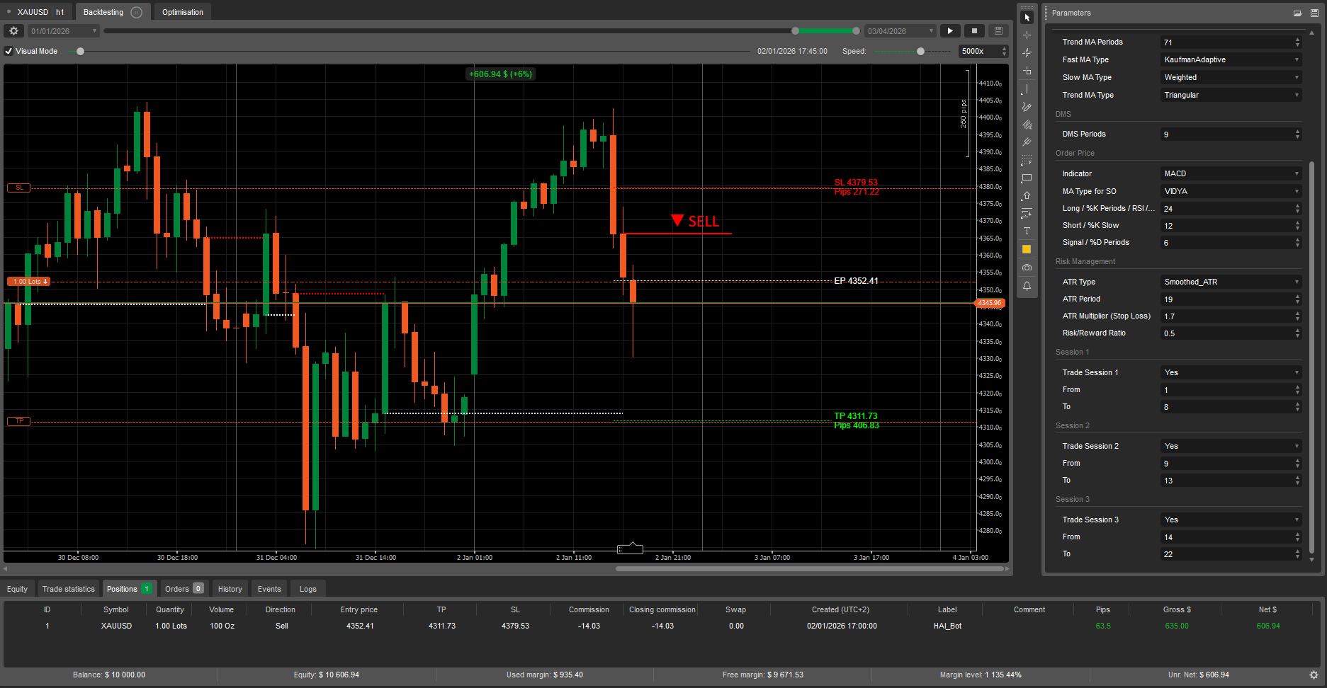The image size is (1327, 688).
Task: Click the camera screenshot icon
Action: click(x=1027, y=268)
